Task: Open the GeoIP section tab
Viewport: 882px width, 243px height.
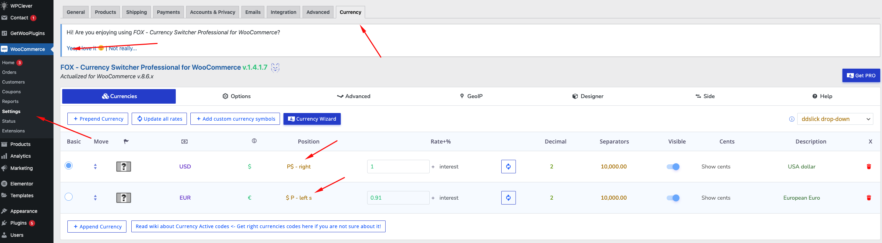Action: tap(471, 96)
